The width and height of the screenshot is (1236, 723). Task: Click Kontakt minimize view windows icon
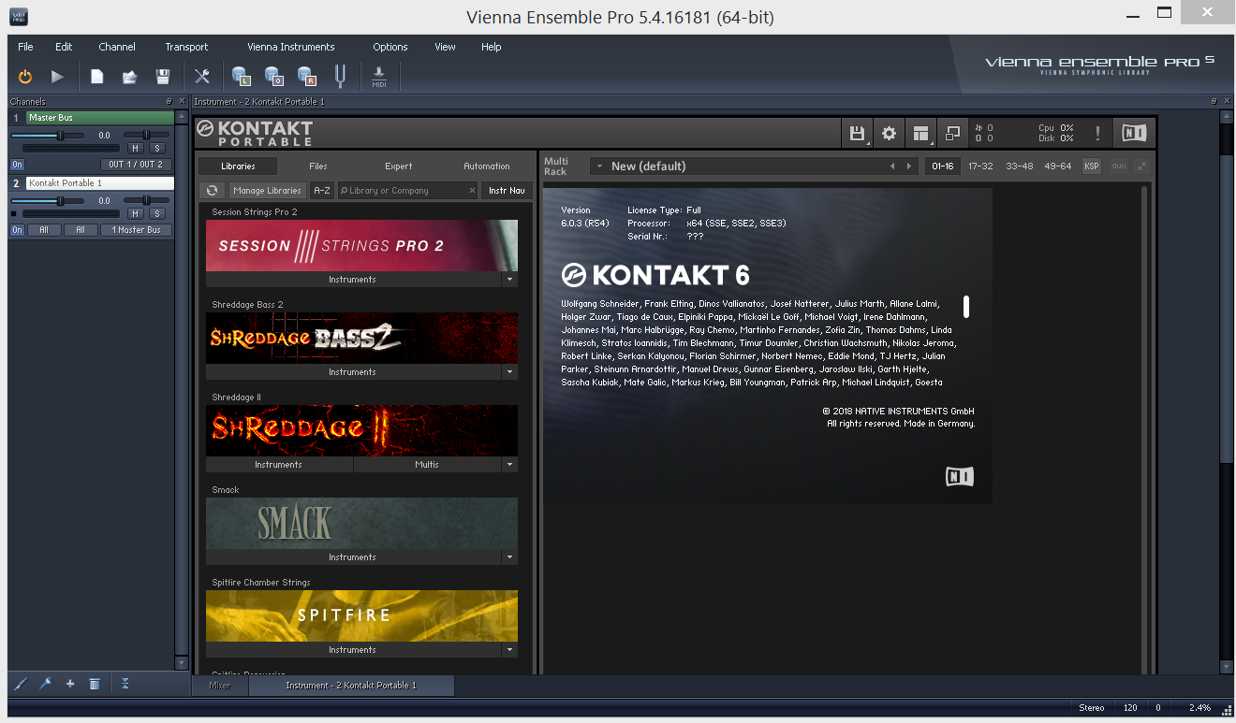pyautogui.click(x=952, y=134)
